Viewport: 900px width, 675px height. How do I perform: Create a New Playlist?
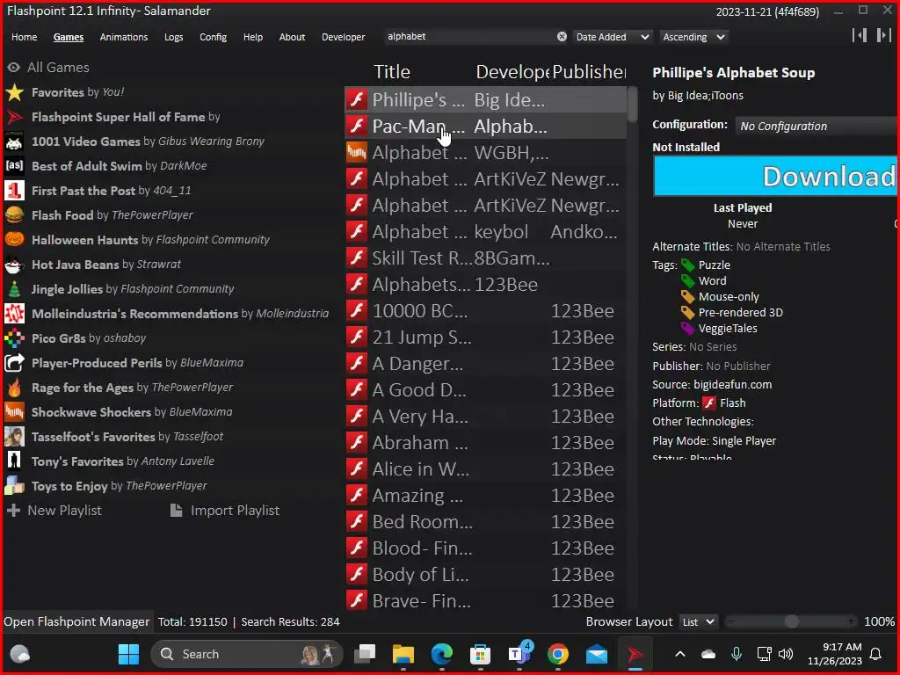point(54,511)
